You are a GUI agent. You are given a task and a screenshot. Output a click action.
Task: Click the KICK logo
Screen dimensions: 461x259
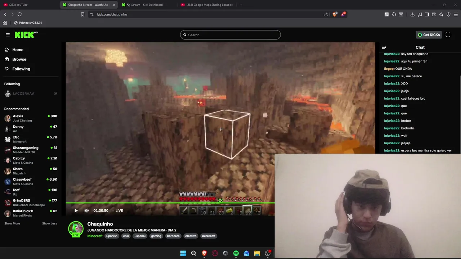tap(26, 35)
